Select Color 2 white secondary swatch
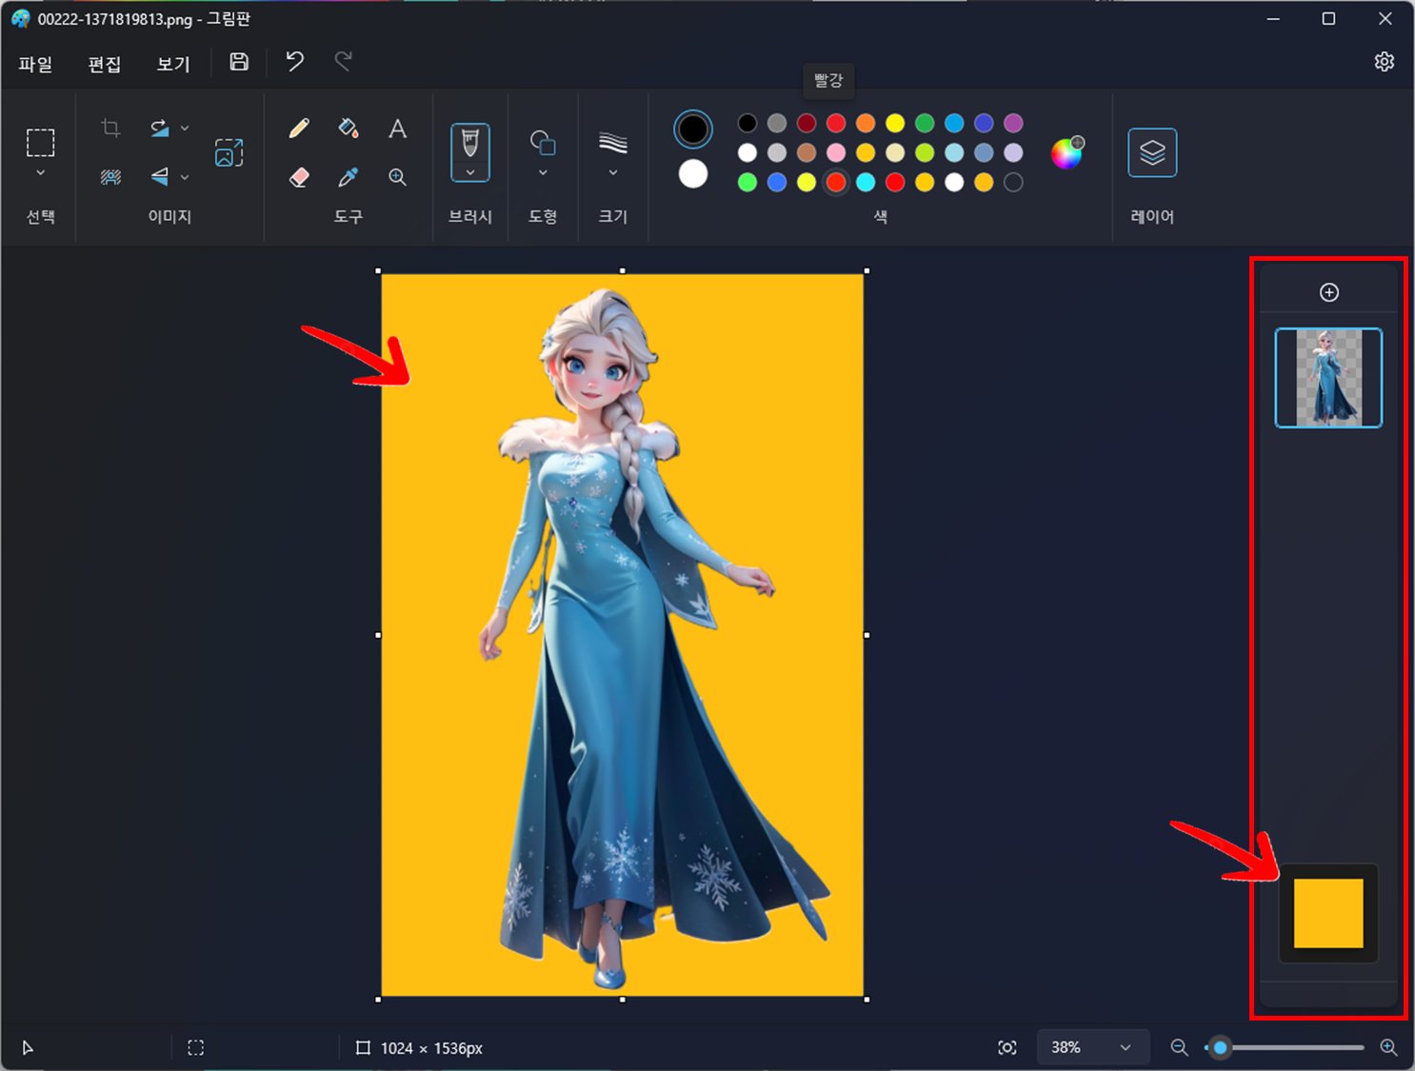The height and width of the screenshot is (1071, 1415). pos(693,174)
